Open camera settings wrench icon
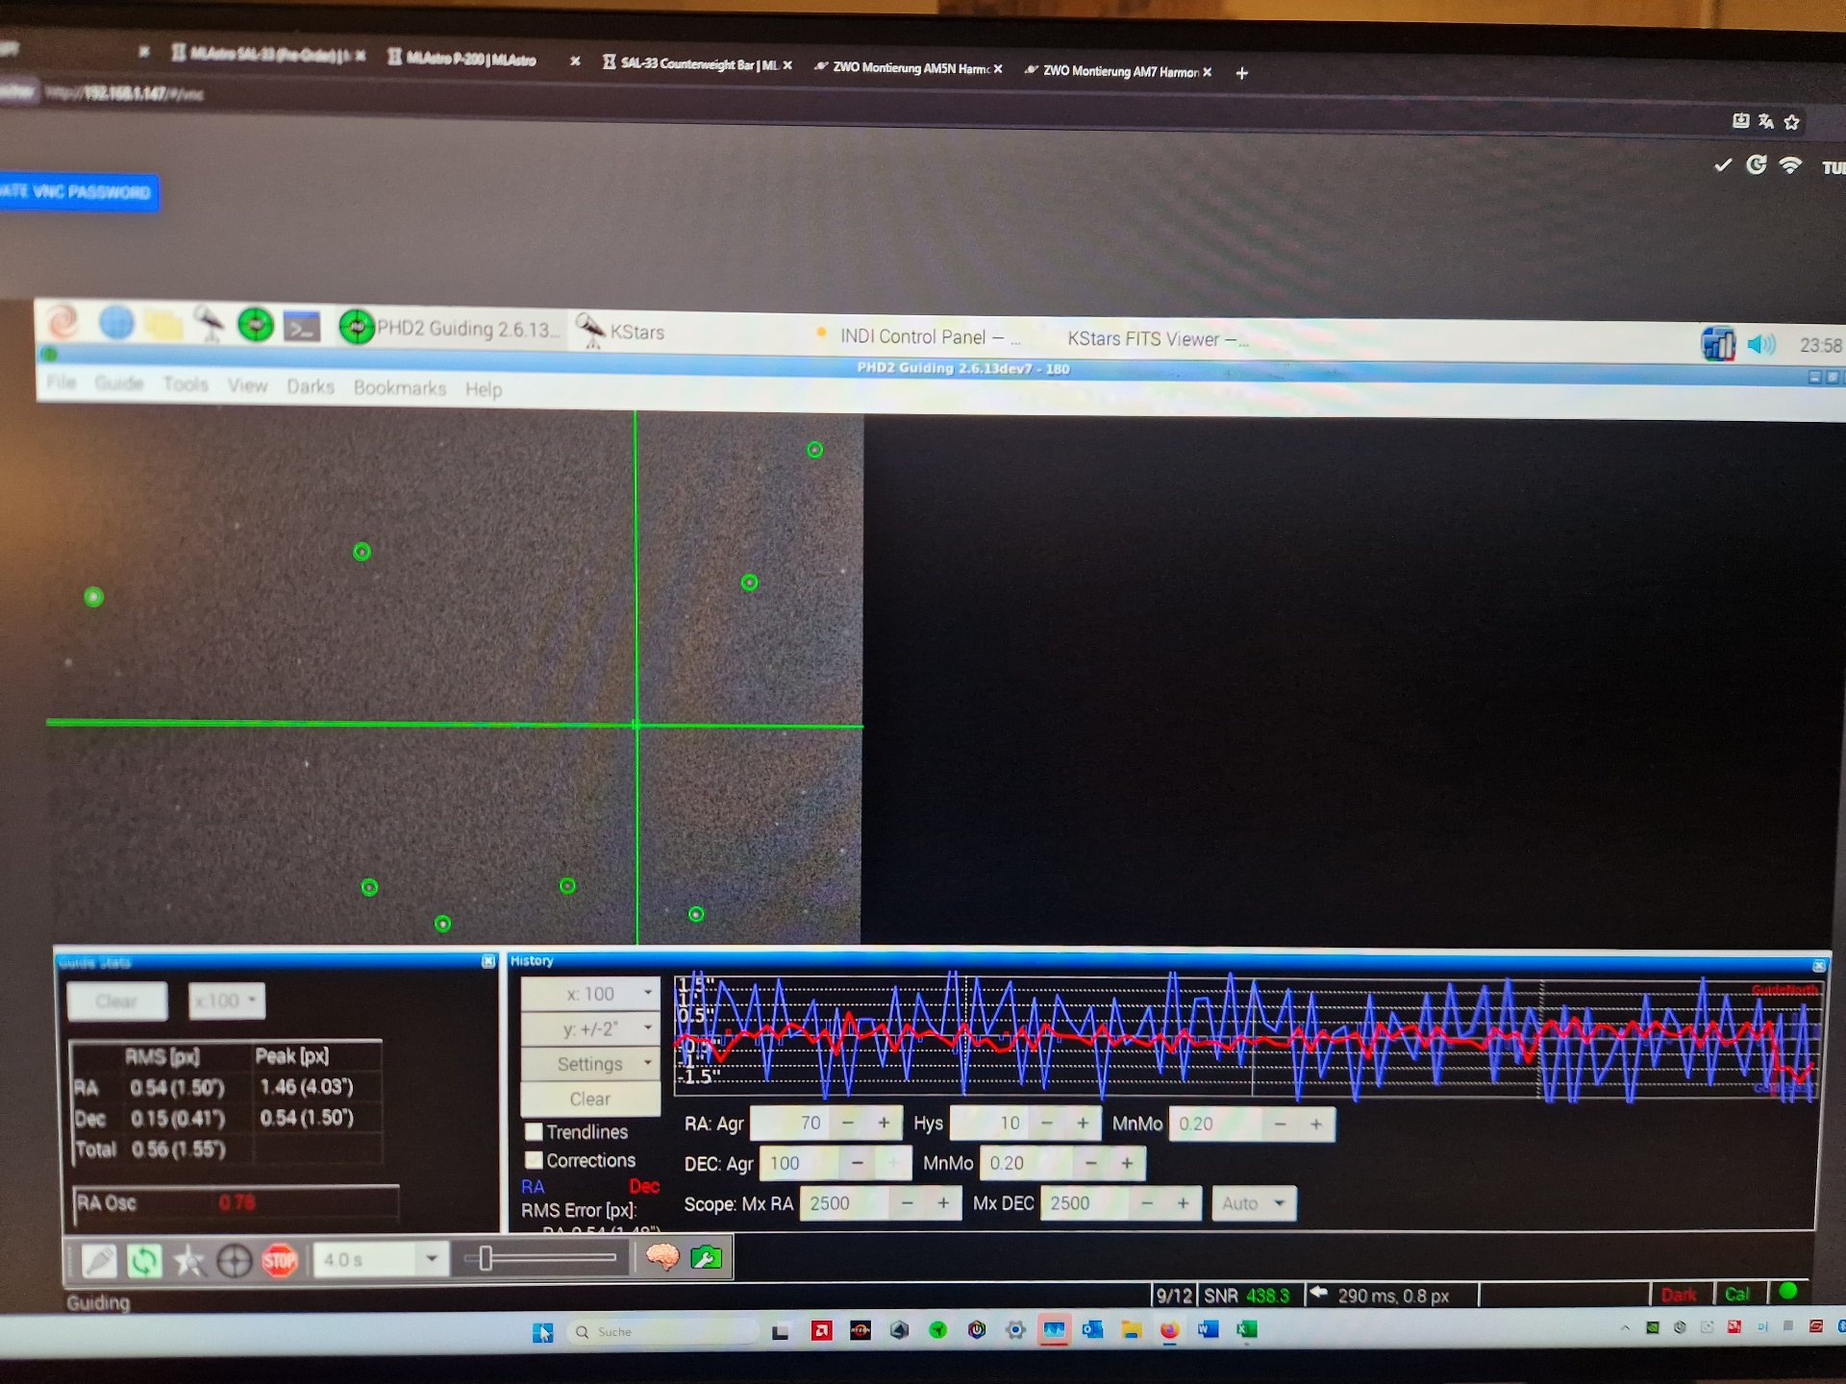Viewport: 1846px width, 1384px height. point(707,1257)
